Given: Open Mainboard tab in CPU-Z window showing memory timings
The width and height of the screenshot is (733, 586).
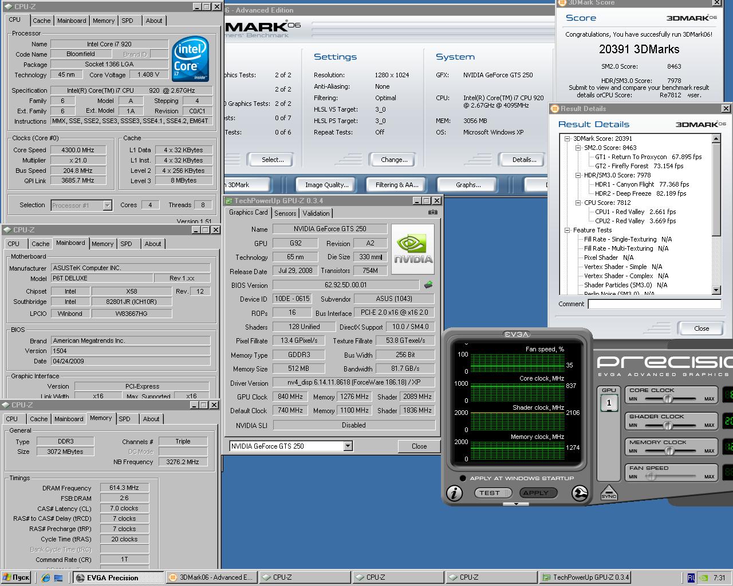Looking at the screenshot, I should (69, 419).
